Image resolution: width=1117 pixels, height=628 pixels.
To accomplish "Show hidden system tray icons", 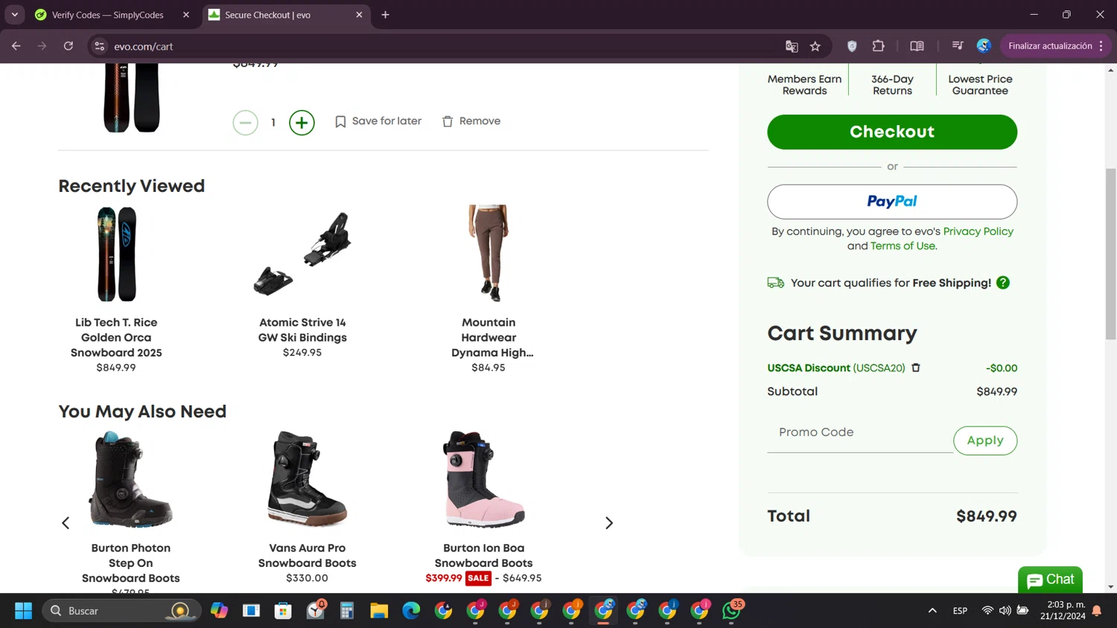I will coord(932,611).
